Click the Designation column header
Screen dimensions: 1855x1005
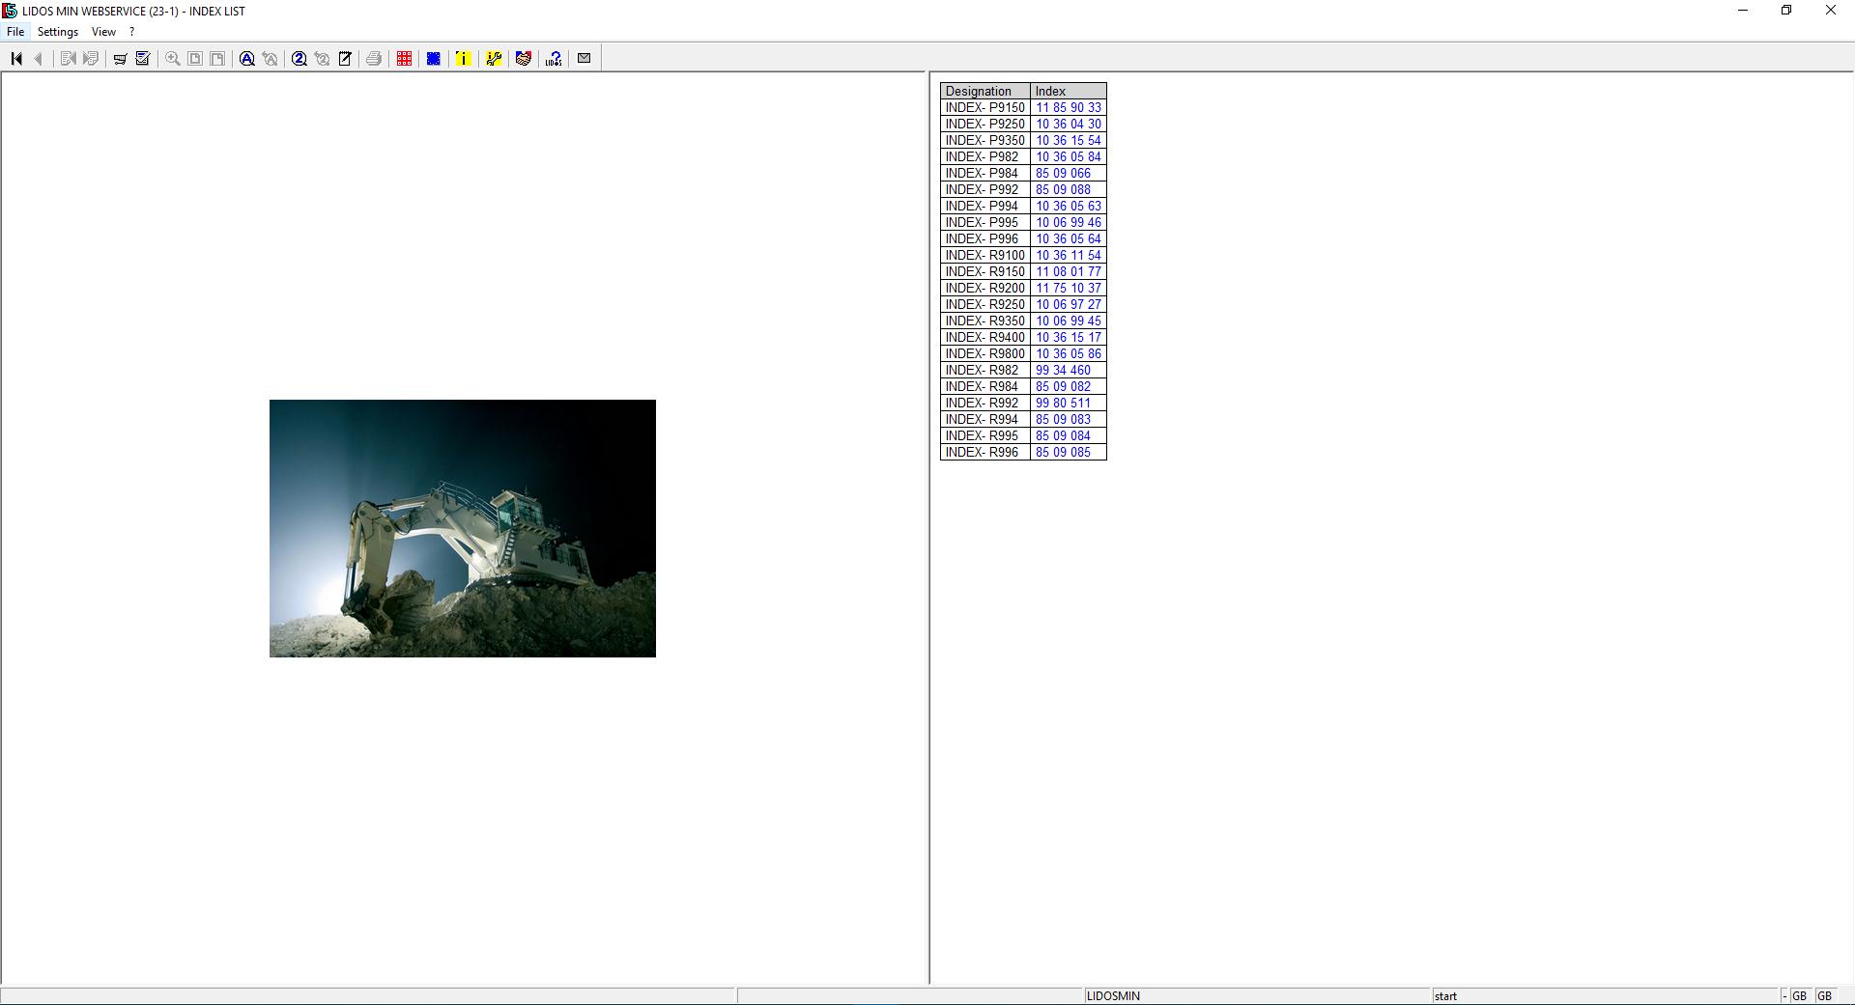pos(985,92)
